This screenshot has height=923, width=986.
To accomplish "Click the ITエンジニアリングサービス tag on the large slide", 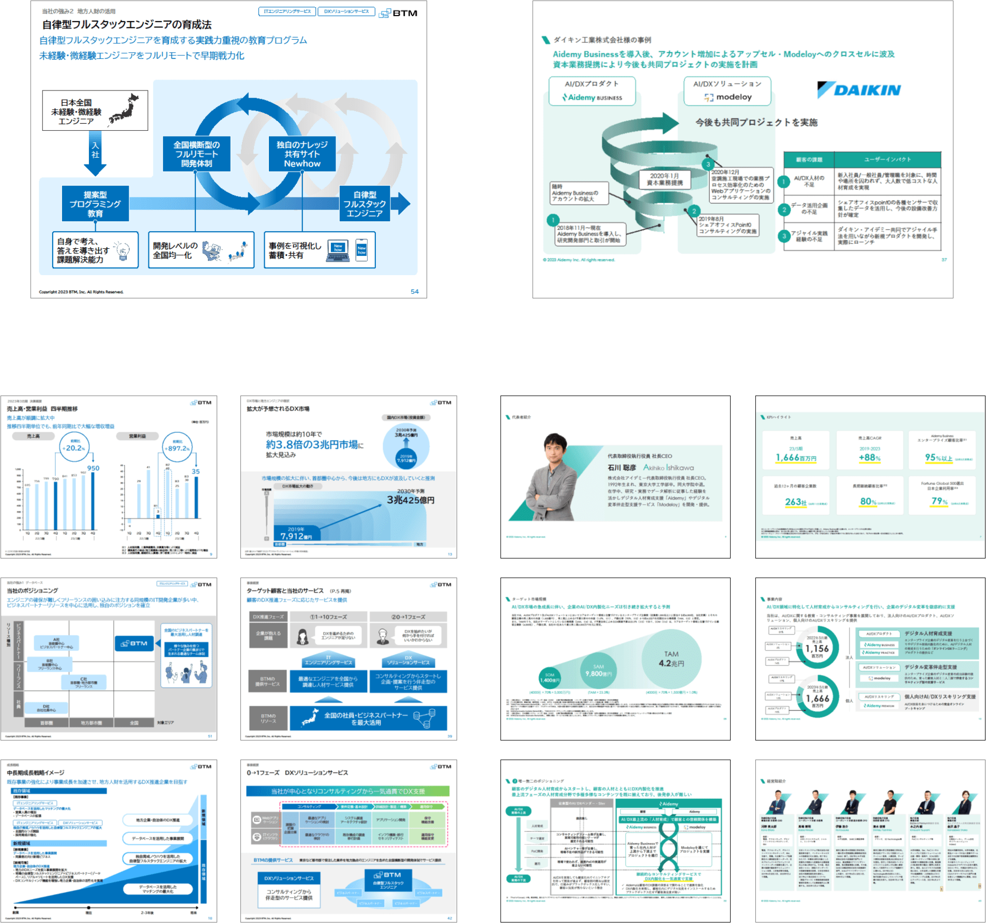I will pyautogui.click(x=287, y=11).
